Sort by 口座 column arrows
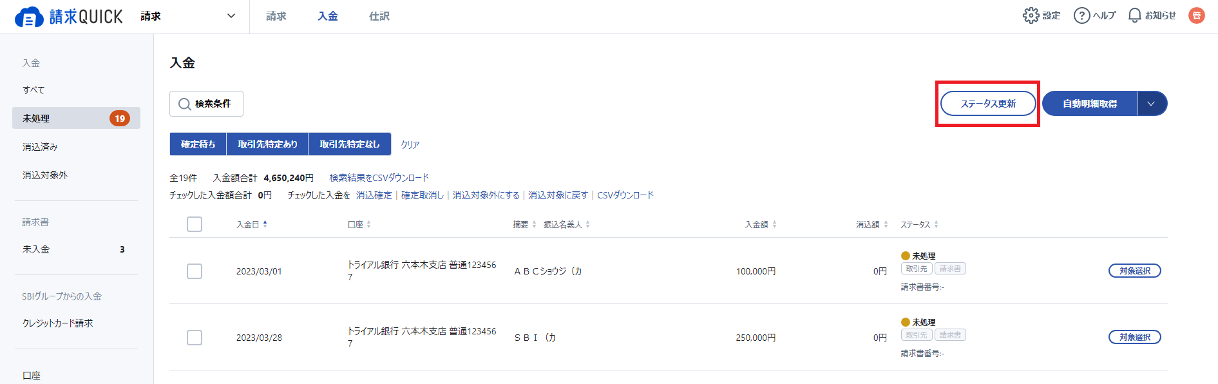The height and width of the screenshot is (384, 1218). [368, 224]
